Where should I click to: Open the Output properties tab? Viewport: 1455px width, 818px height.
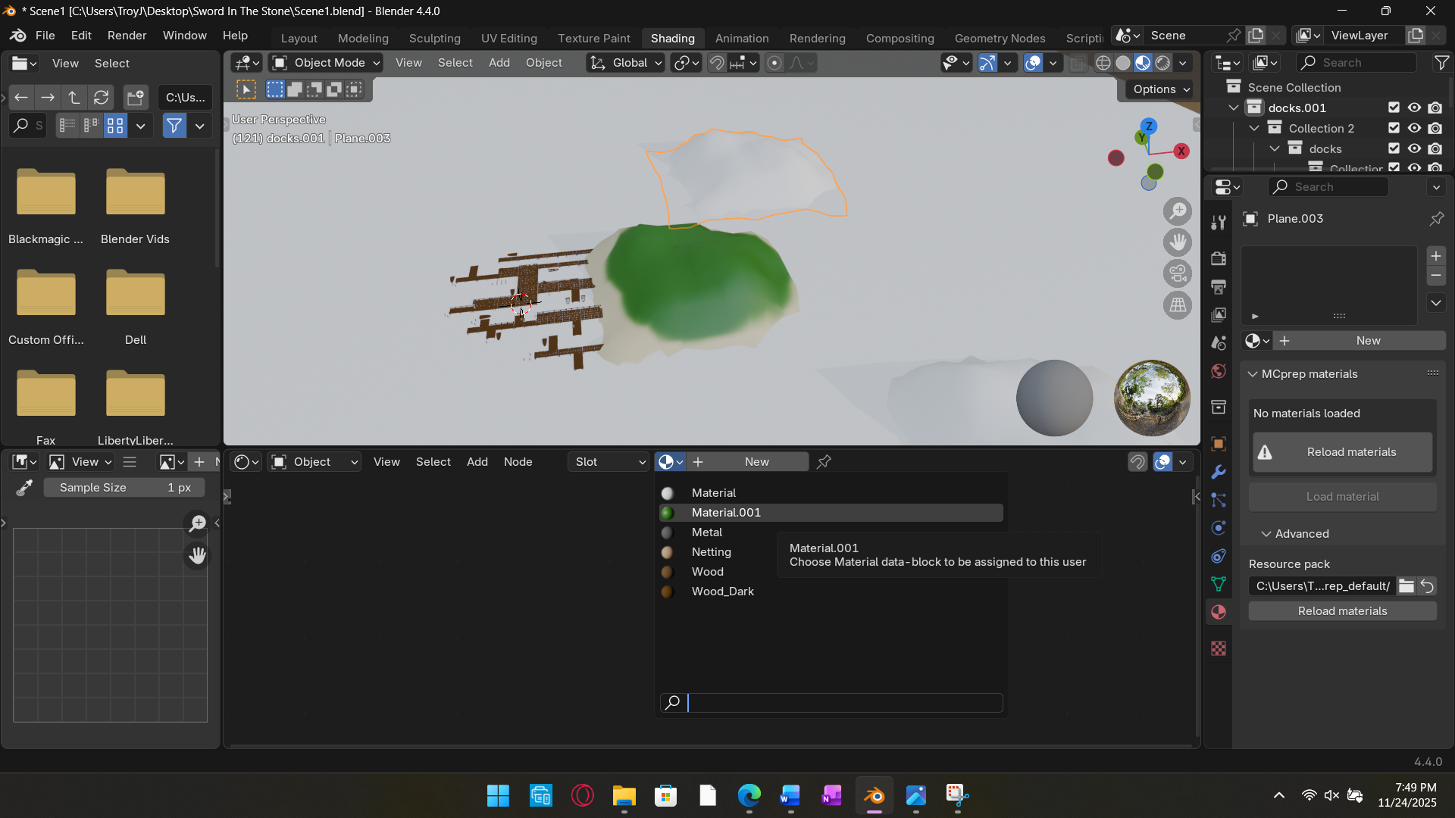click(1219, 286)
